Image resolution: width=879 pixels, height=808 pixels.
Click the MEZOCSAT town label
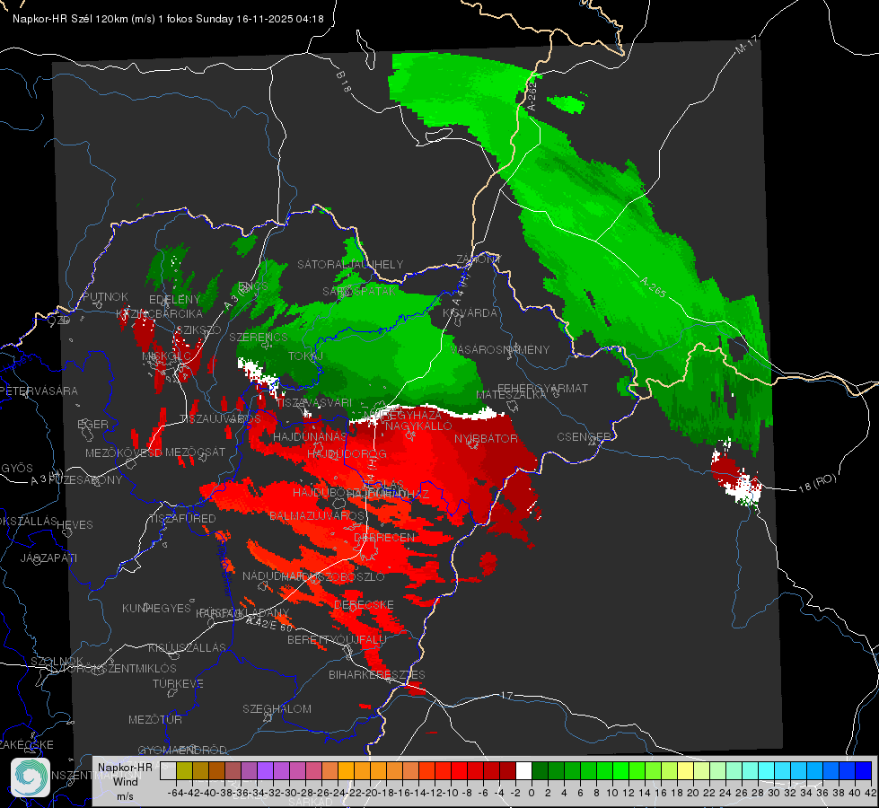point(195,452)
